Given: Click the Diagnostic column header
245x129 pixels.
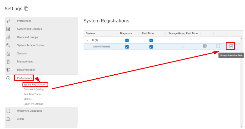Looking at the screenshot, I should [126, 33].
